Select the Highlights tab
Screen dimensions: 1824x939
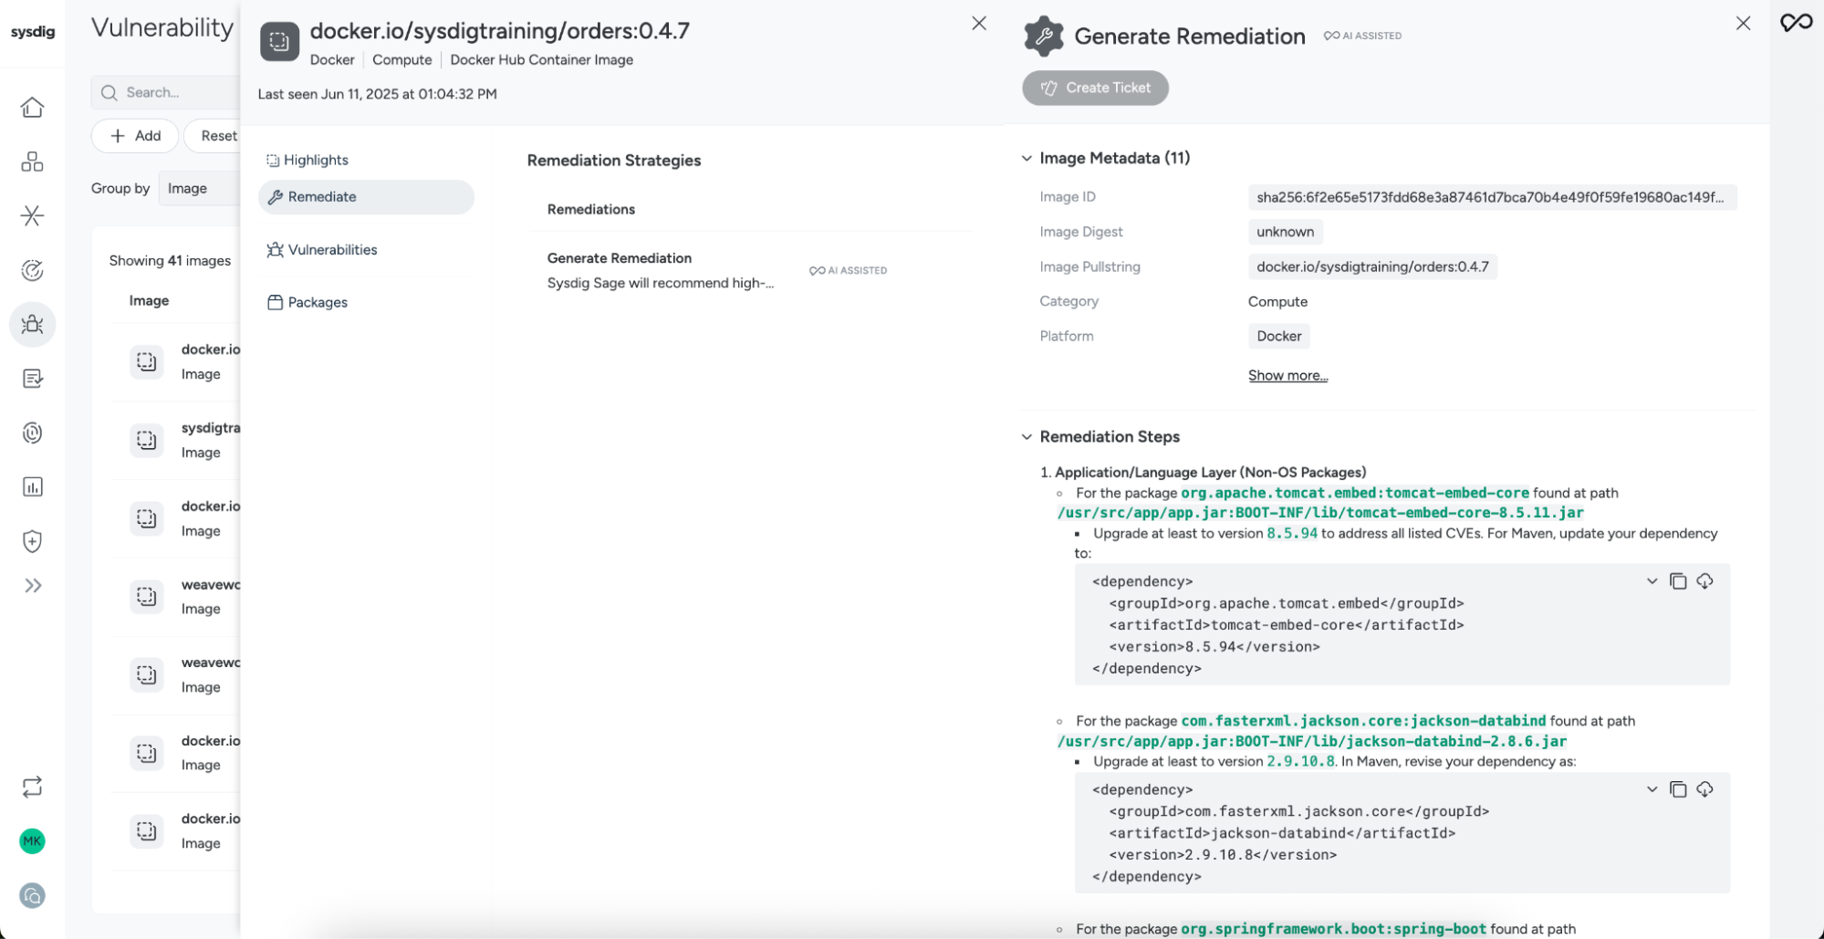point(307,160)
